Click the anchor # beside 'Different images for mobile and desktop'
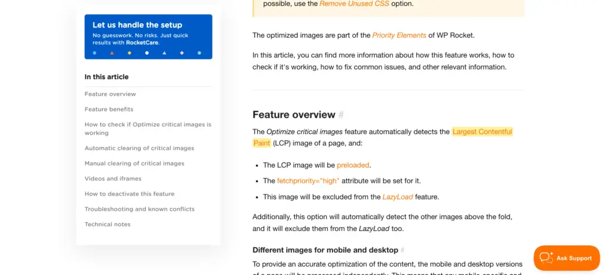The width and height of the screenshot is (609, 275). click(x=403, y=250)
